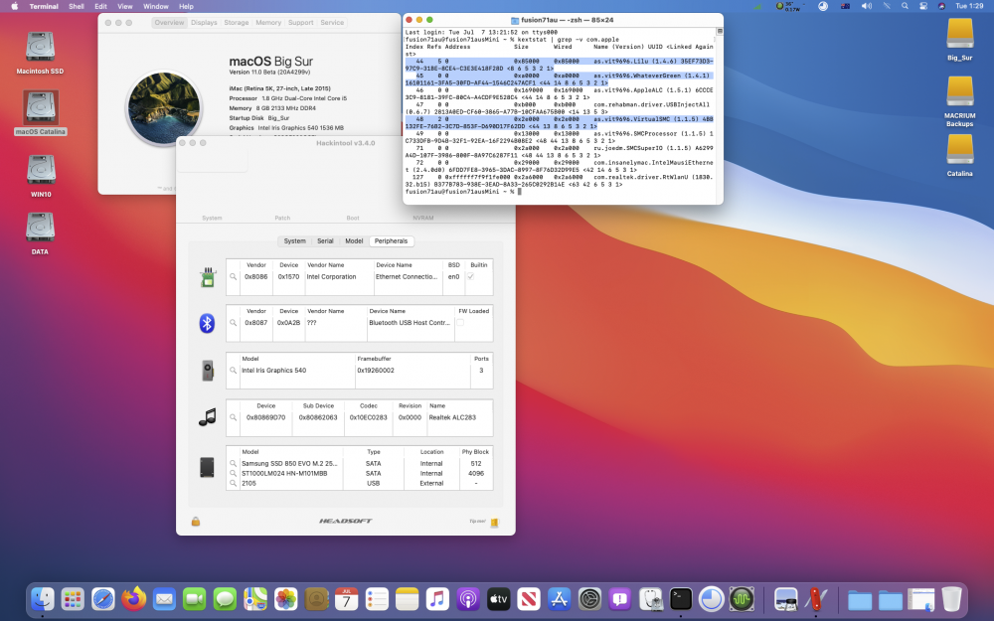Open the volume control in menu bar
Screen dimensions: 994x621
coord(866,6)
